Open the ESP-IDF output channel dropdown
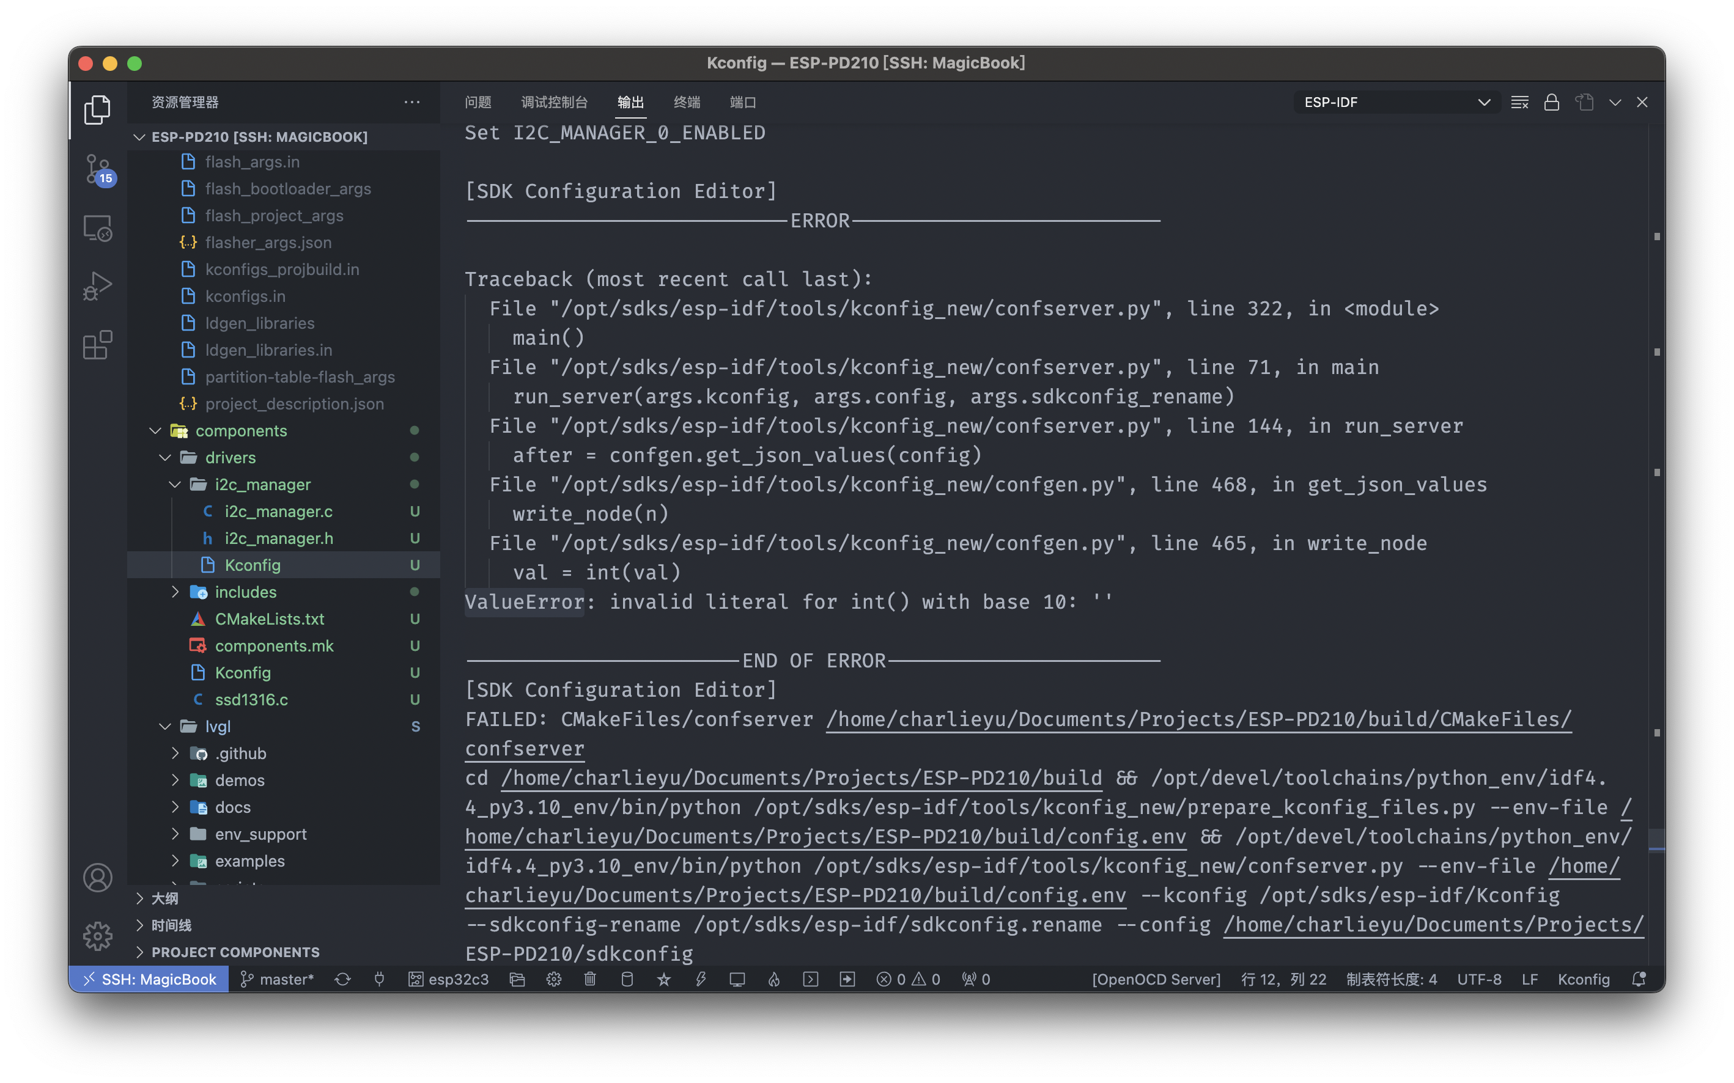Screen dimensions: 1734x1083 [x=1396, y=103]
